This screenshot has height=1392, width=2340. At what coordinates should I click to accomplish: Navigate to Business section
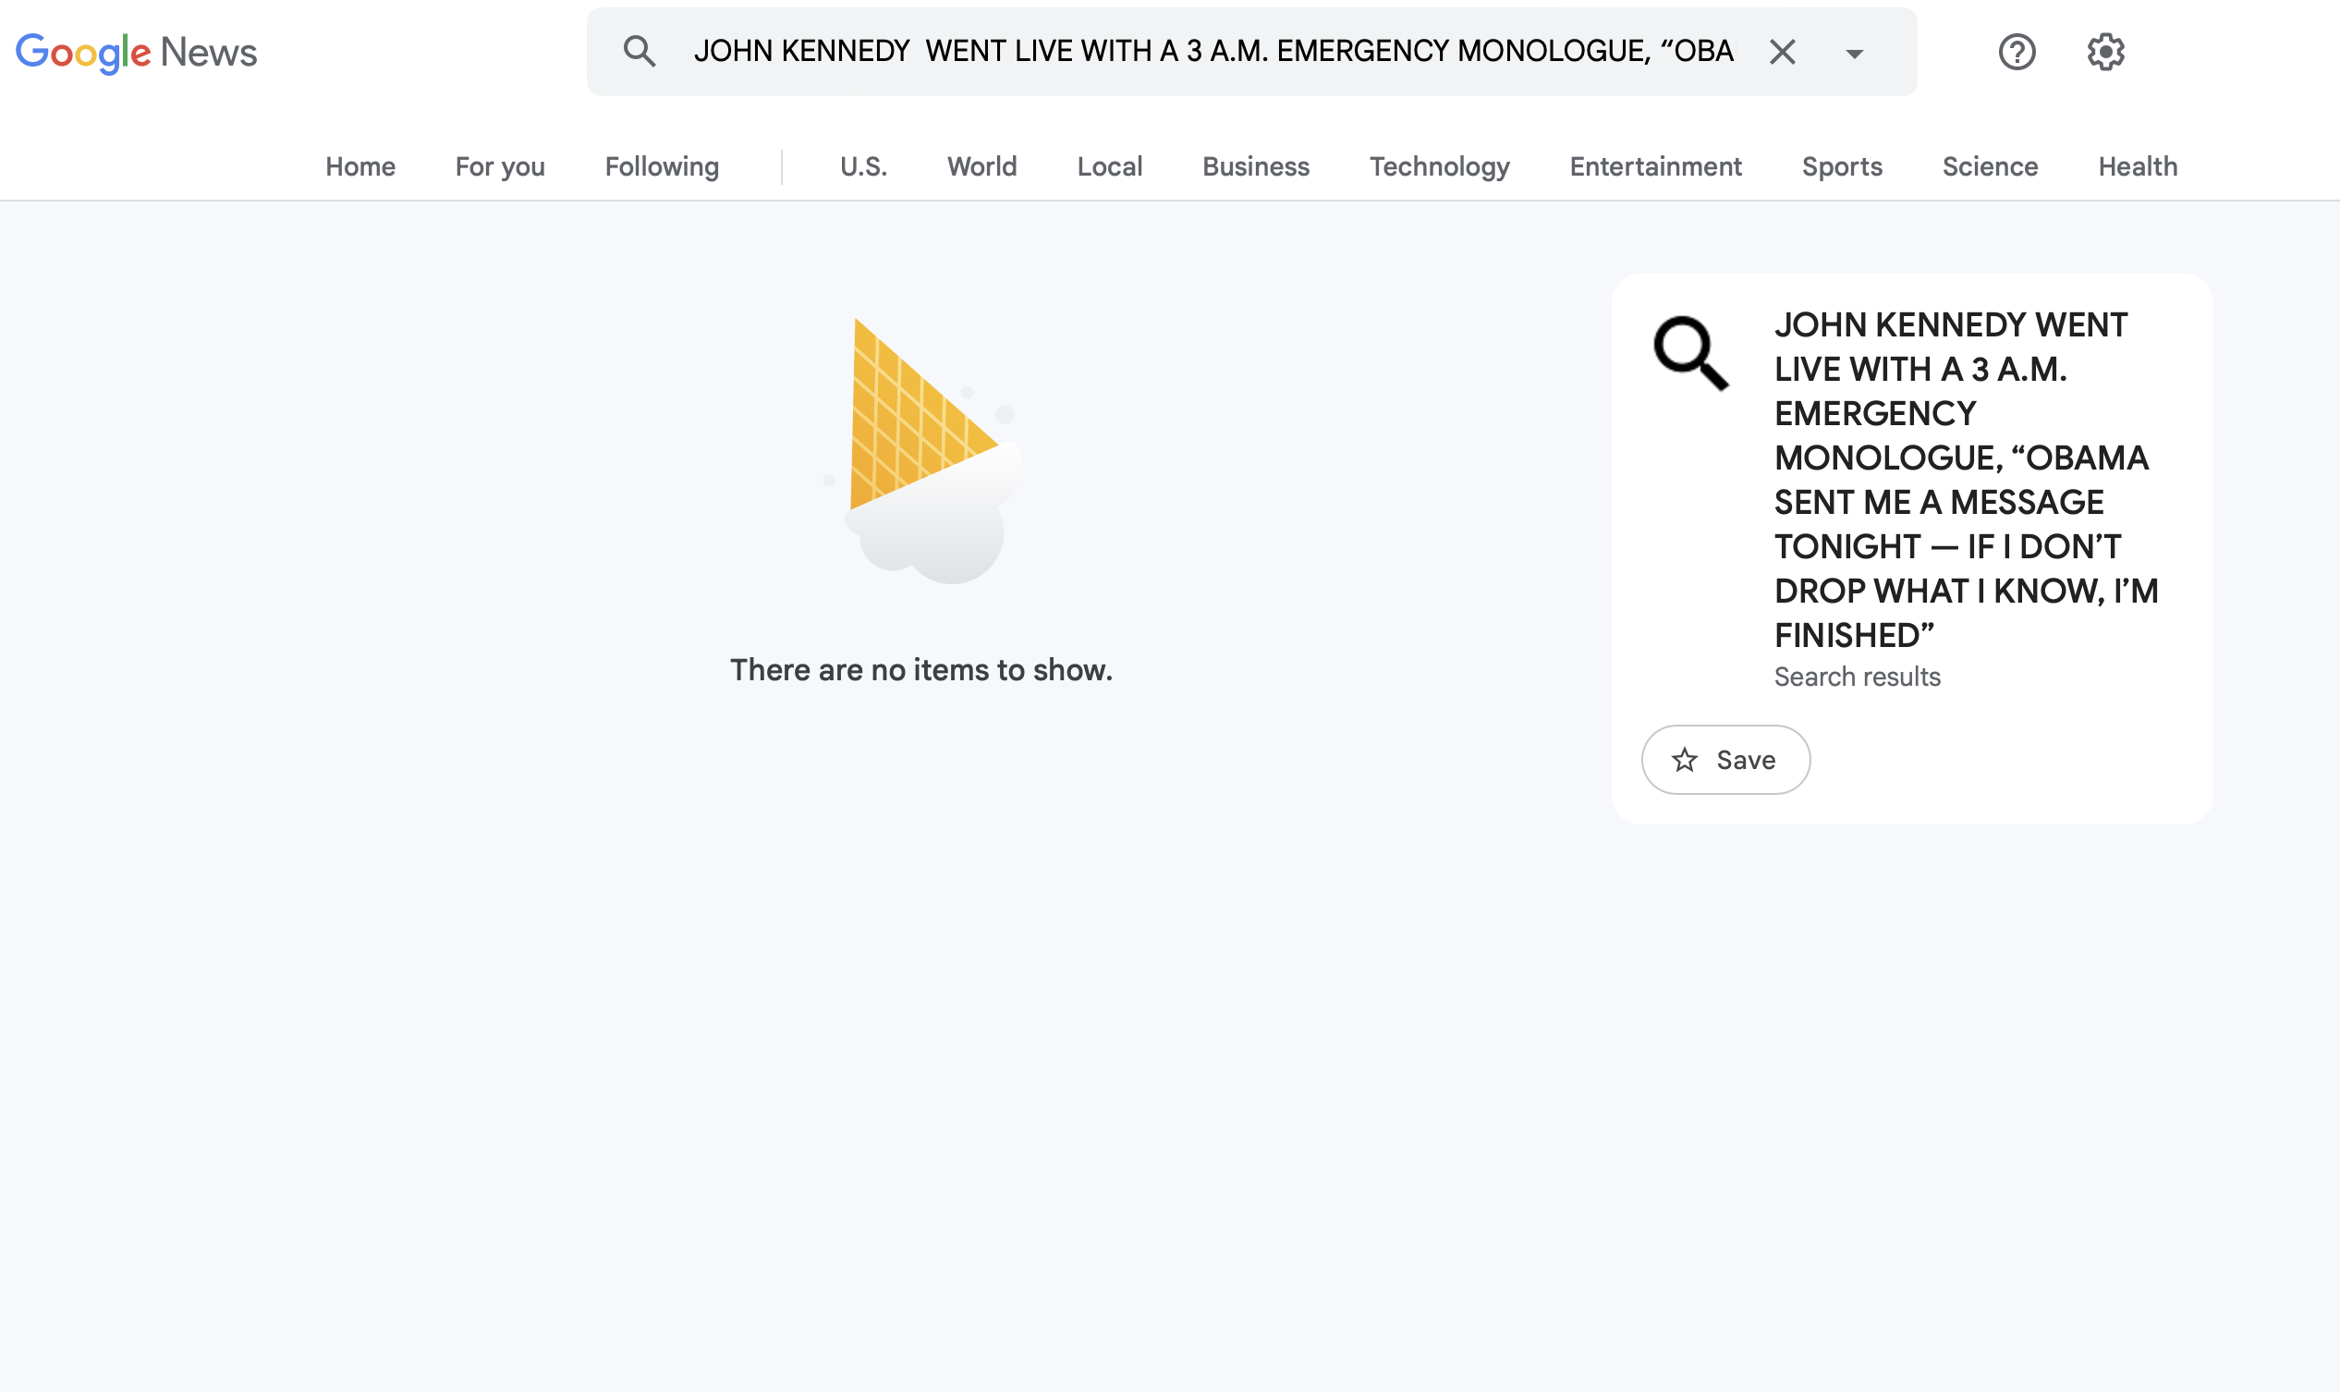pos(1256,167)
